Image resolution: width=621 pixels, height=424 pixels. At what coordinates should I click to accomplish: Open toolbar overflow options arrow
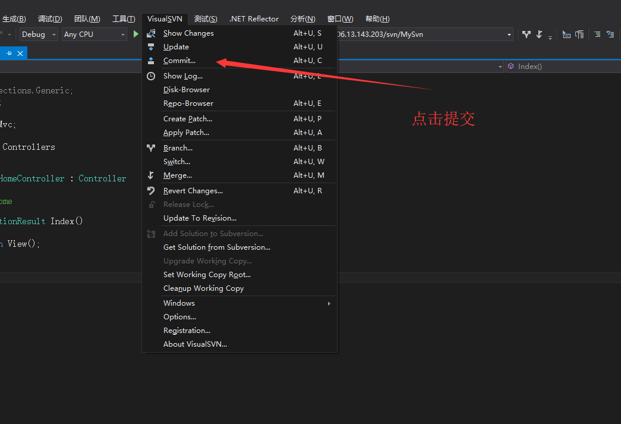point(550,37)
